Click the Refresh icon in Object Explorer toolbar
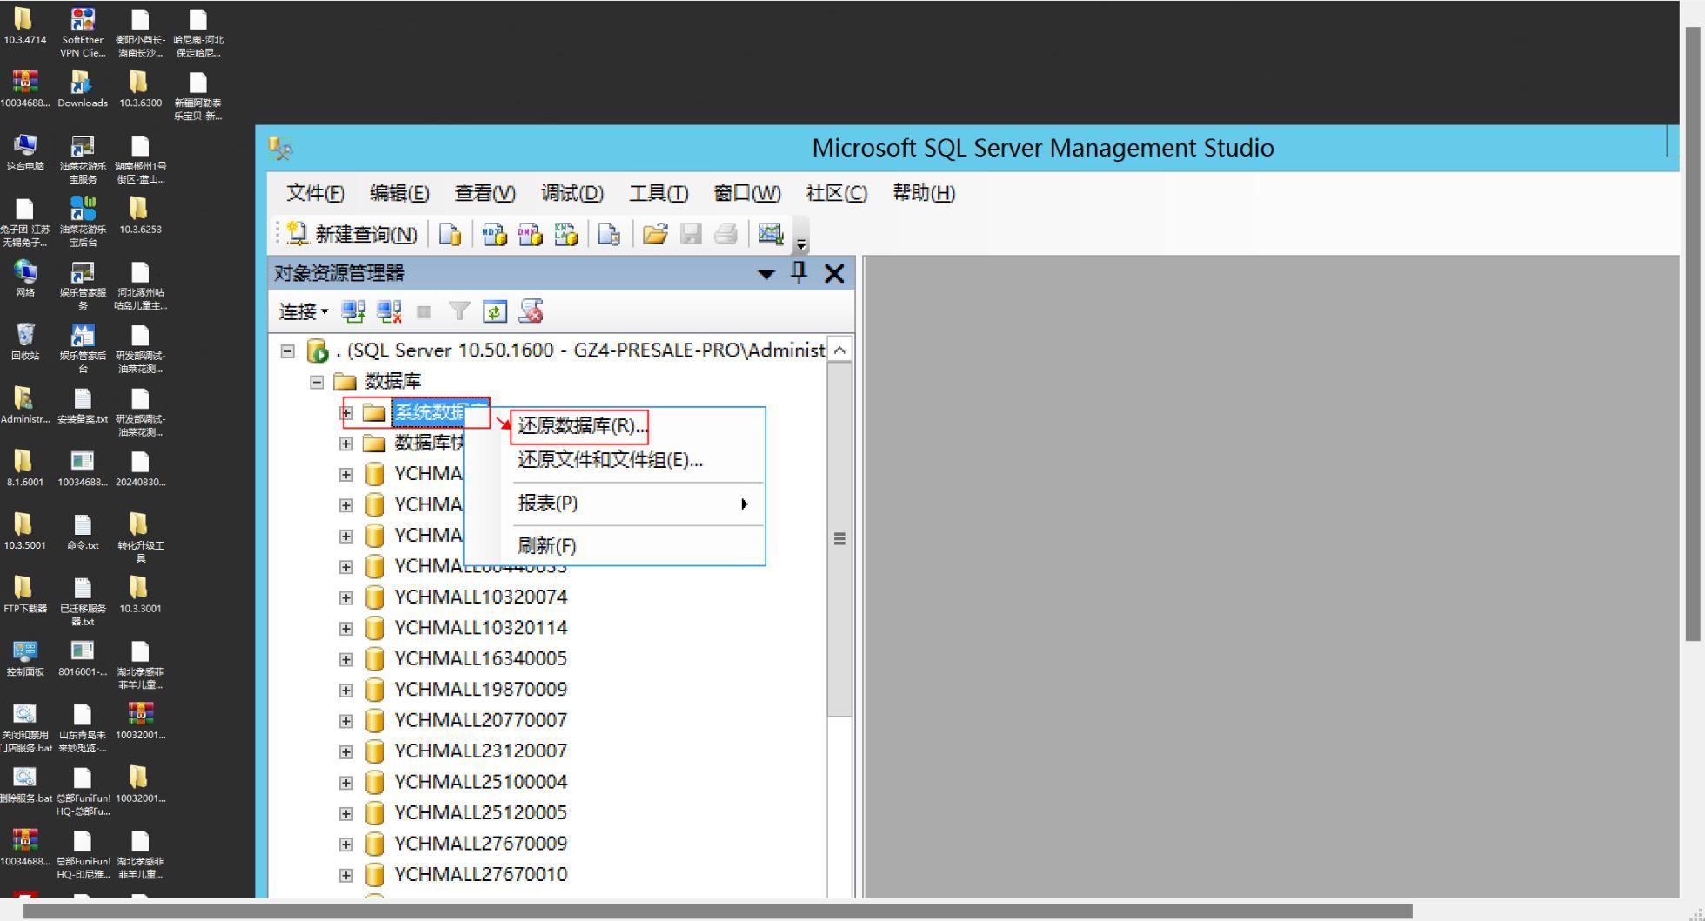The width and height of the screenshot is (1705, 921). (x=495, y=311)
